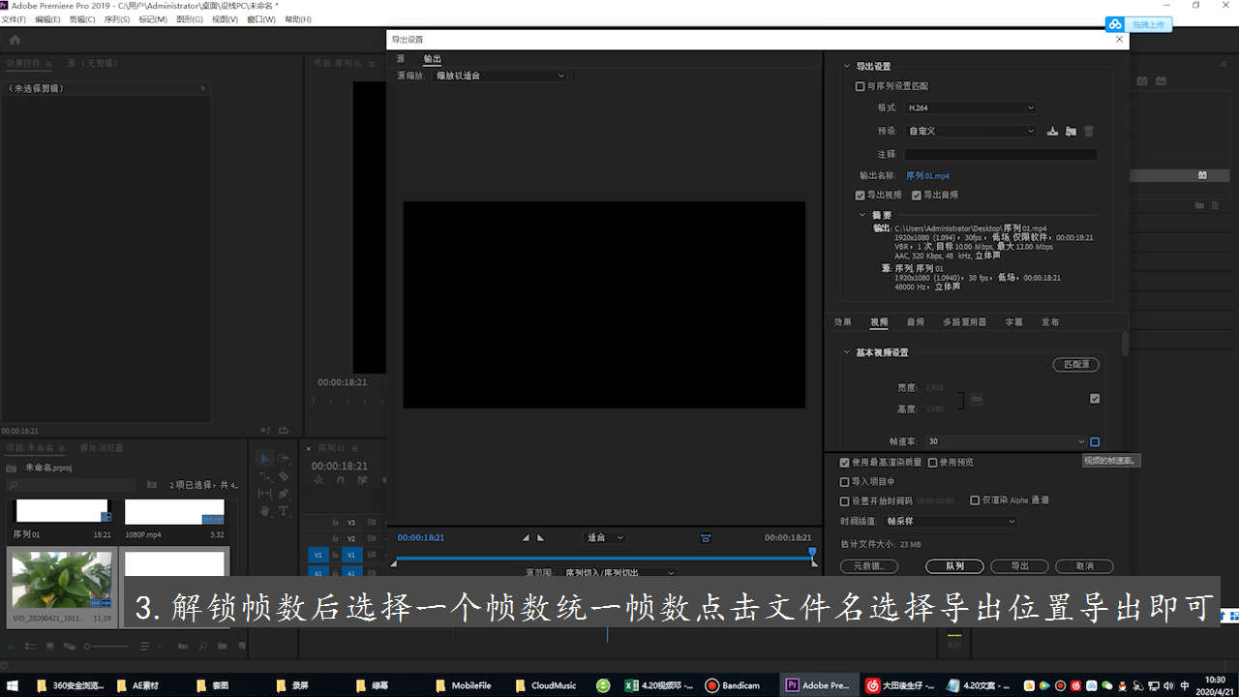Click the set in point marker icon
Screen dimensions: 1239x697
(x=526, y=537)
